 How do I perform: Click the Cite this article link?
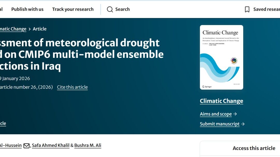(x=72, y=87)
